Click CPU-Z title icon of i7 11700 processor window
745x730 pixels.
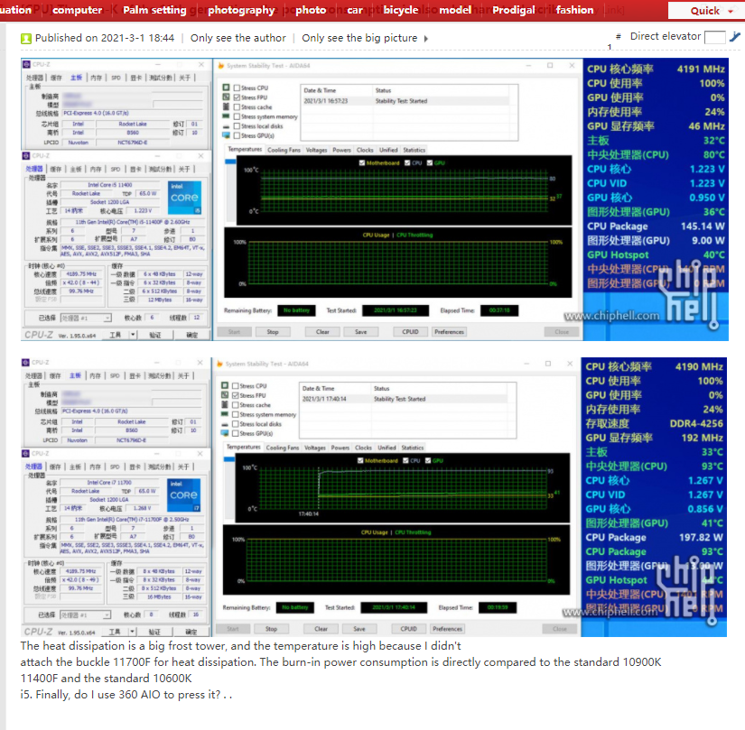(25, 453)
